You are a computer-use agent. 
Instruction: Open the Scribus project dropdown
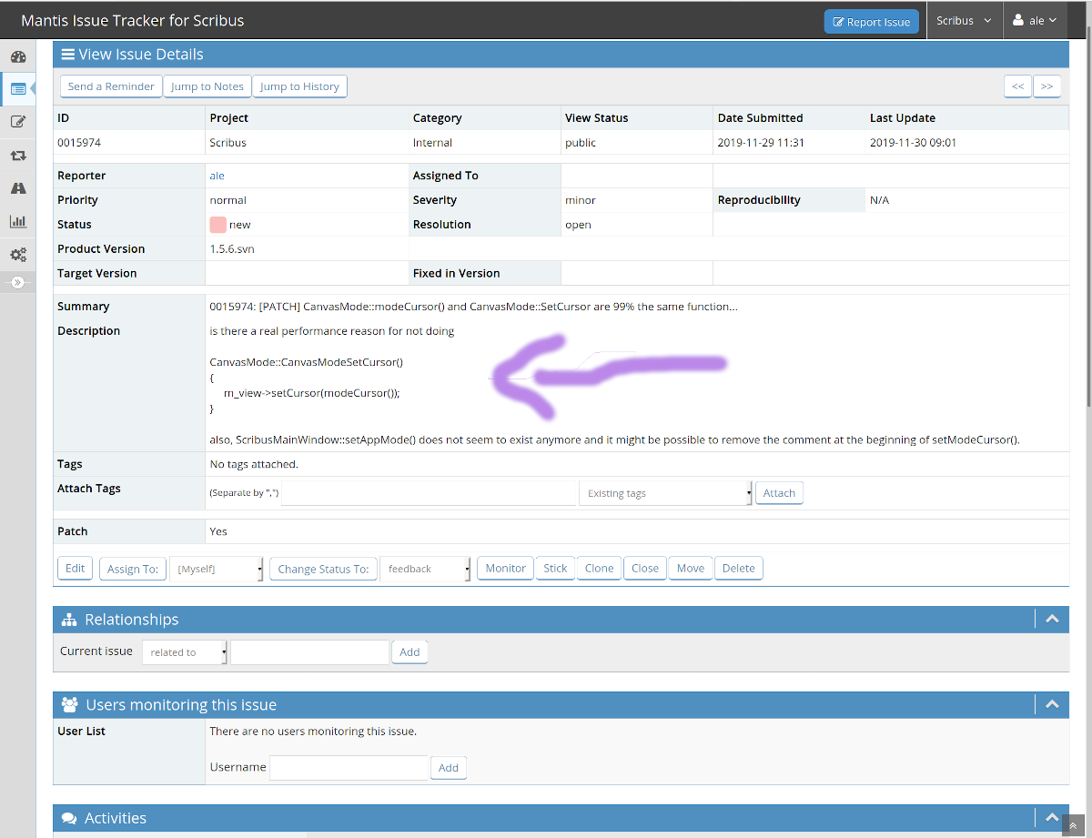pos(964,21)
